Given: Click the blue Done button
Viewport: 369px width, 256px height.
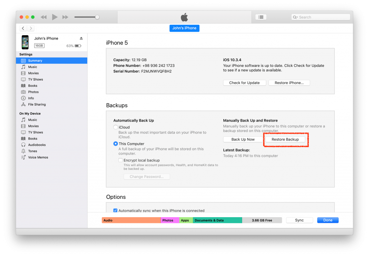Looking at the screenshot, I should click(328, 220).
